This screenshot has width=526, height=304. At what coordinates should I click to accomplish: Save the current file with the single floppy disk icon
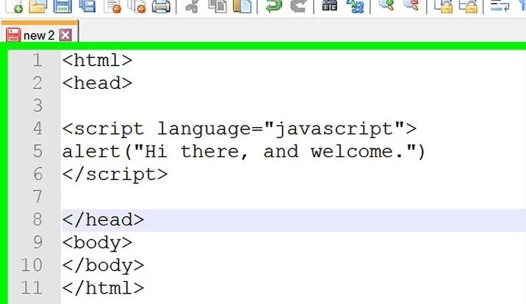coord(62,6)
